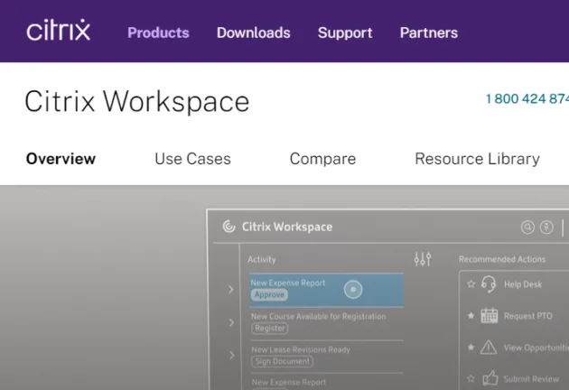Click the circular cursor indicator on expense report

point(353,290)
